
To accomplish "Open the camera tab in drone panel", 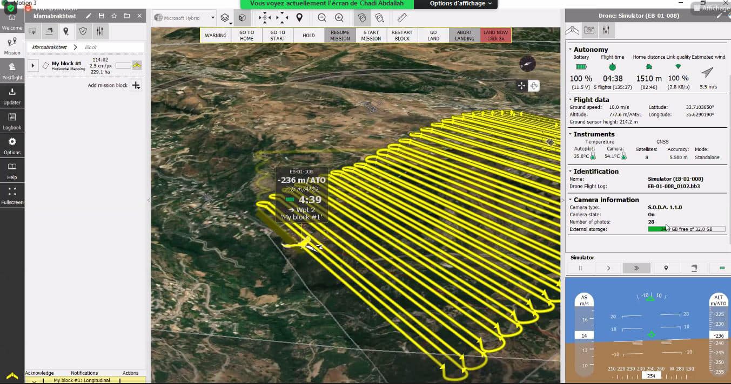I will click(589, 30).
